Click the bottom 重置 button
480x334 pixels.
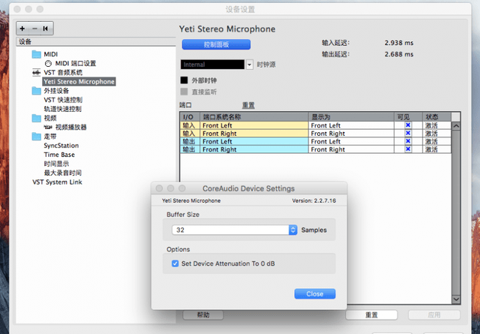tap(371, 314)
